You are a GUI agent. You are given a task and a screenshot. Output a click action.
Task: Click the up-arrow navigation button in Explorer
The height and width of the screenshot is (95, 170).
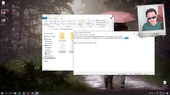pyautogui.click(x=50, y=29)
